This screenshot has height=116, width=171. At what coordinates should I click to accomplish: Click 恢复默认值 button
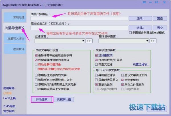click(x=64, y=100)
